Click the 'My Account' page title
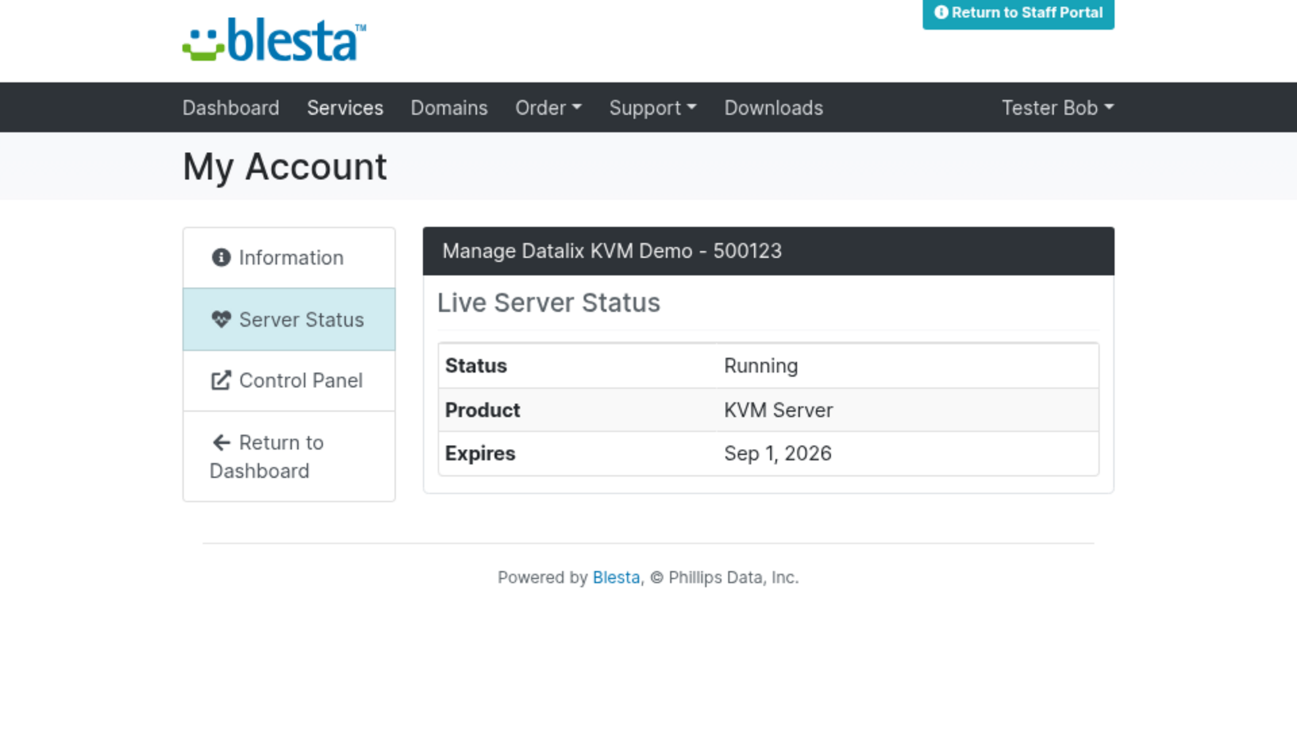 click(284, 167)
